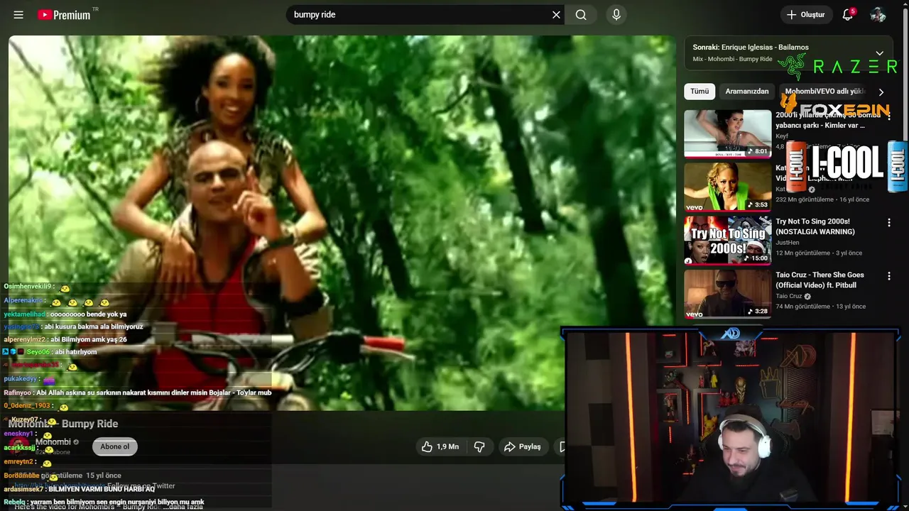Click the '232 Mn görüntüleme' text
909x511 pixels.
(805, 199)
